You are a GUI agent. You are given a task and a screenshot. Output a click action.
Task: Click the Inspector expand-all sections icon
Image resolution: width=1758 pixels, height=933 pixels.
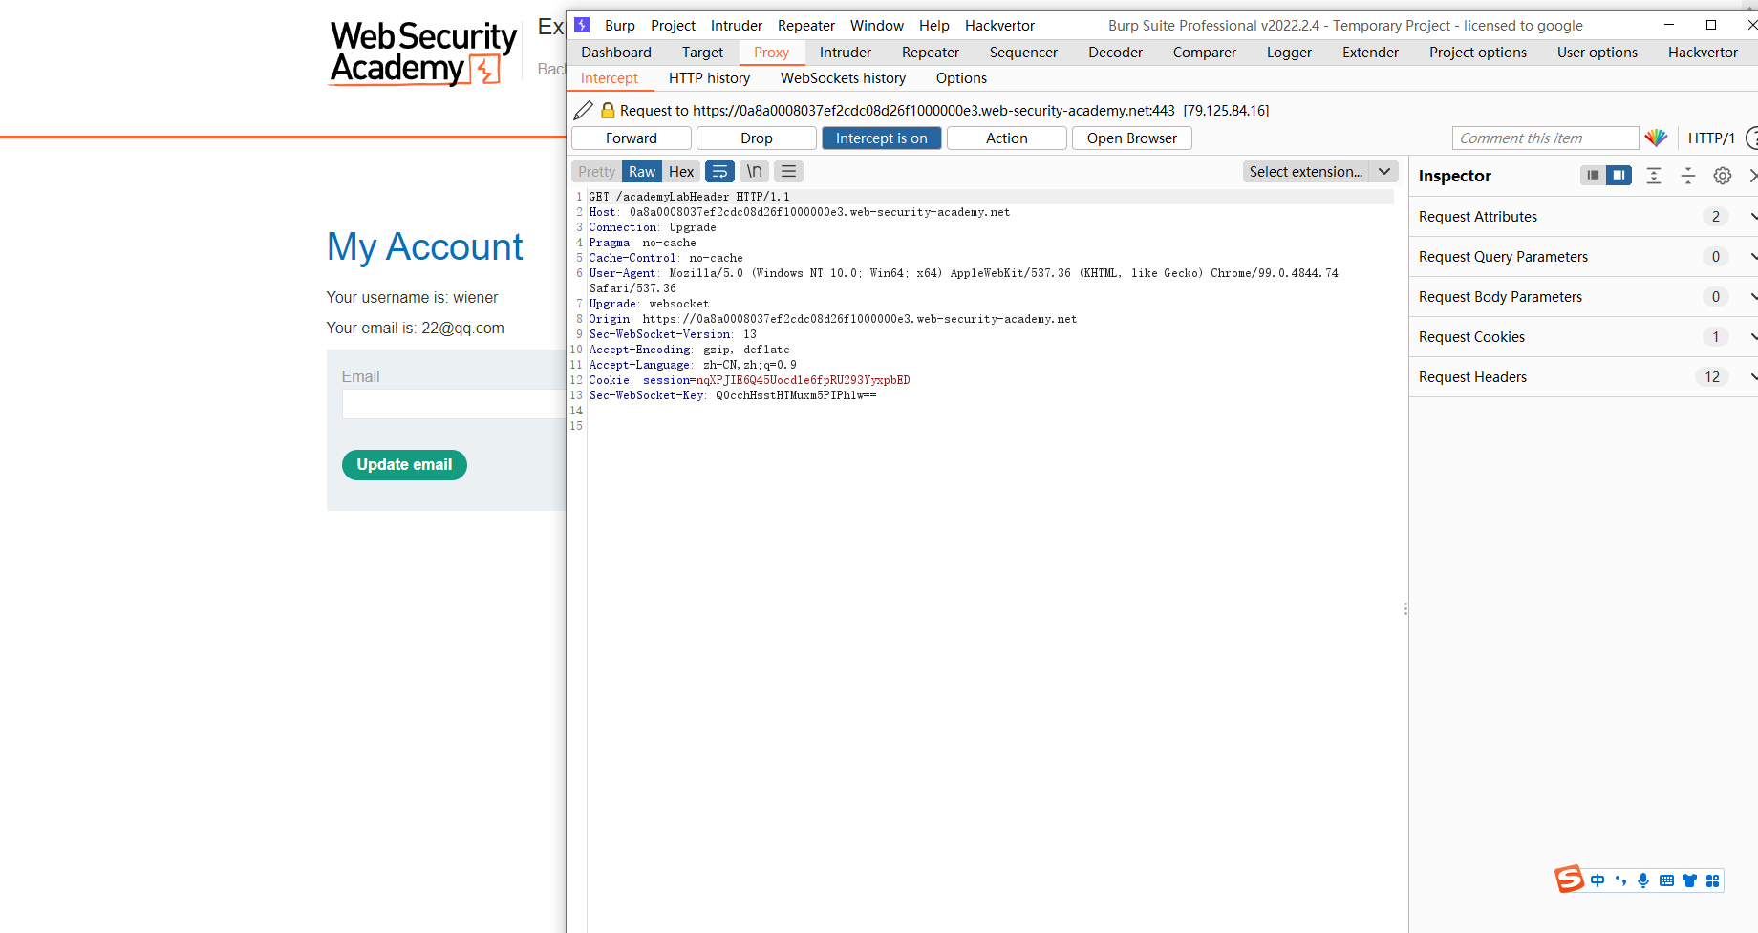[1654, 176]
